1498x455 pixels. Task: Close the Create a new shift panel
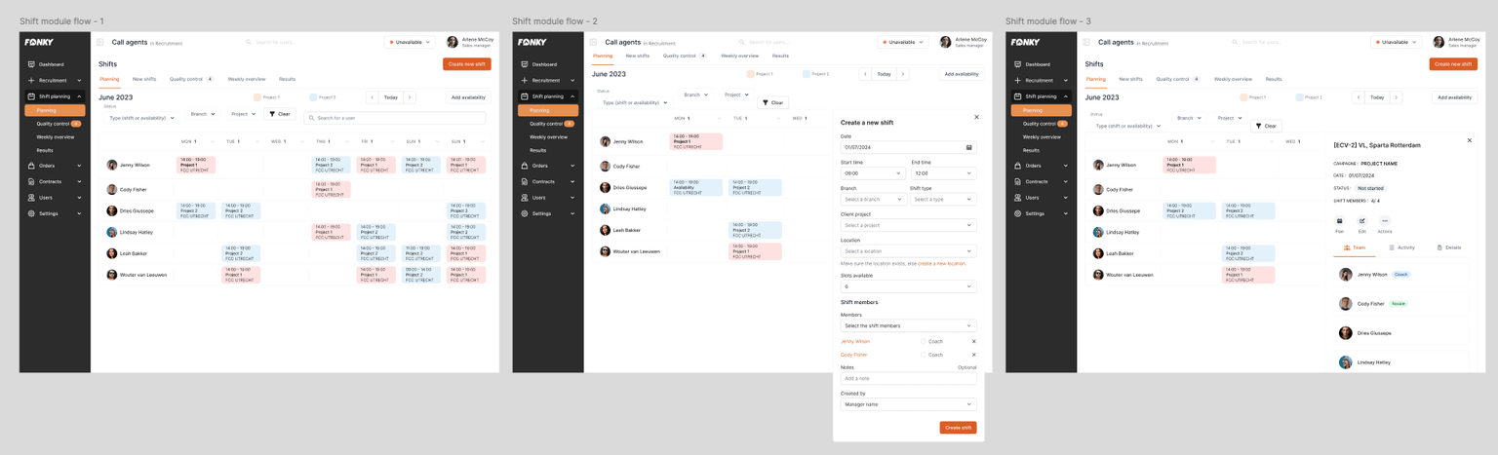point(976,117)
